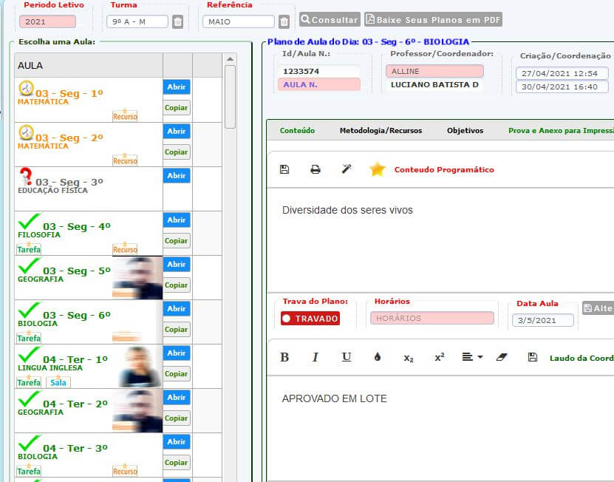This screenshot has height=482, width=614.
Task: Toggle italic formatting in Laudo editor
Action: [315, 357]
